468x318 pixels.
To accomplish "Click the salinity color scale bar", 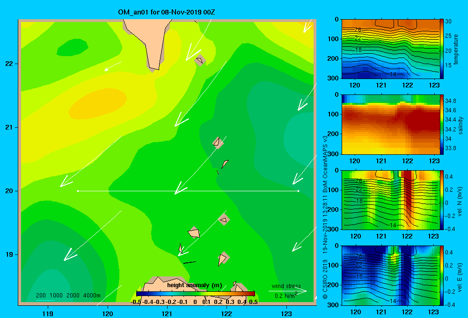I will click(441, 124).
